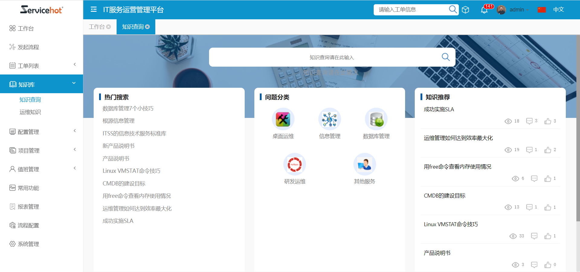This screenshot has width=580, height=272.
Task: Click the hamburger menu collapse icon
Action: pos(94,10)
